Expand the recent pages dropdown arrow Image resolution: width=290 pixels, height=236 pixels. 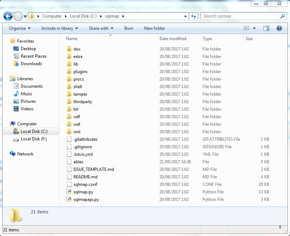pyautogui.click(x=25, y=16)
